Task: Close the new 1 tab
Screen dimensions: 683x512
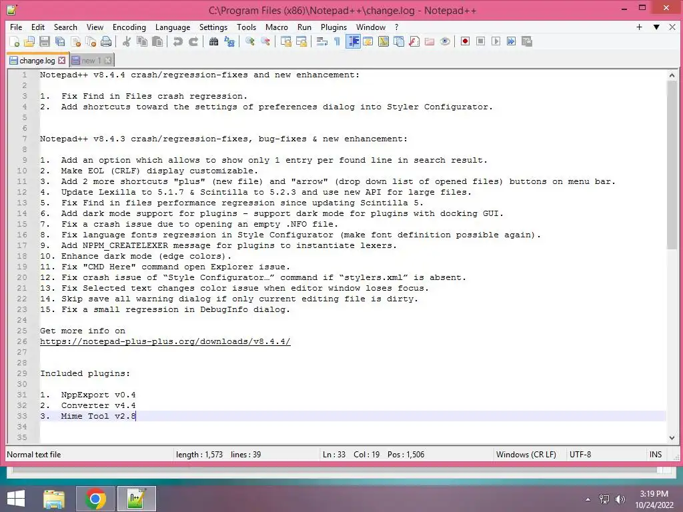Action: point(108,61)
